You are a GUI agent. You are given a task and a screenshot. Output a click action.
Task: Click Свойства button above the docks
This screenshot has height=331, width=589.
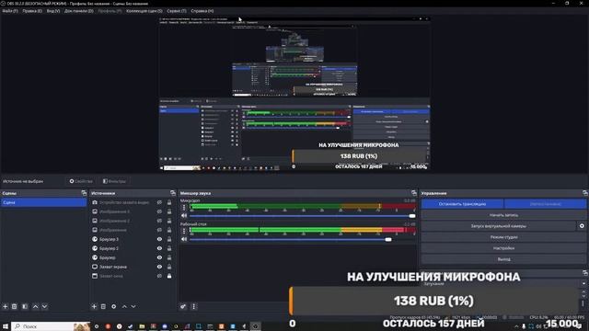(x=81, y=181)
